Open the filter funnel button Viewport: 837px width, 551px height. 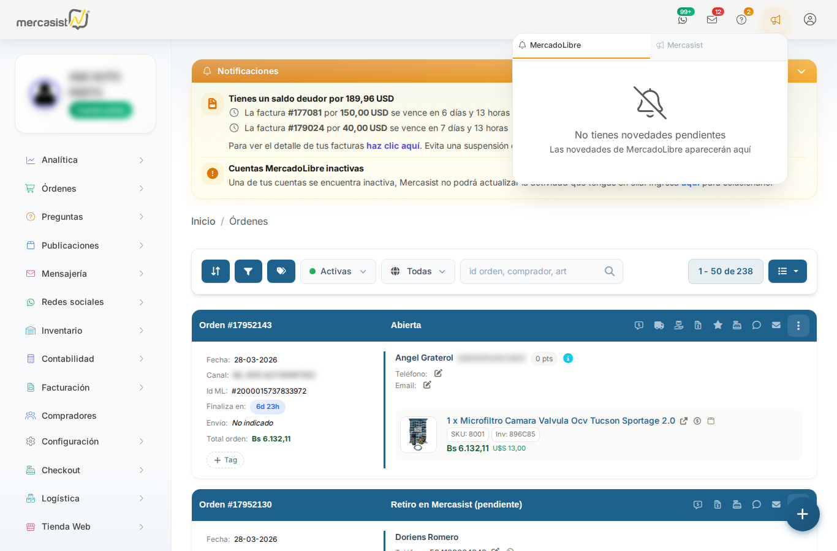pos(248,271)
